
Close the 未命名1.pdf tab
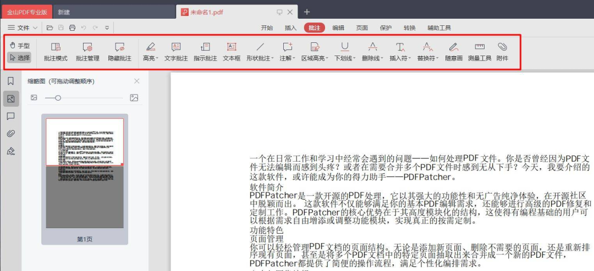290,12
